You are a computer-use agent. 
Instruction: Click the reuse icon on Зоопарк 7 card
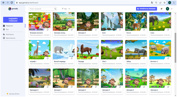[72, 87]
